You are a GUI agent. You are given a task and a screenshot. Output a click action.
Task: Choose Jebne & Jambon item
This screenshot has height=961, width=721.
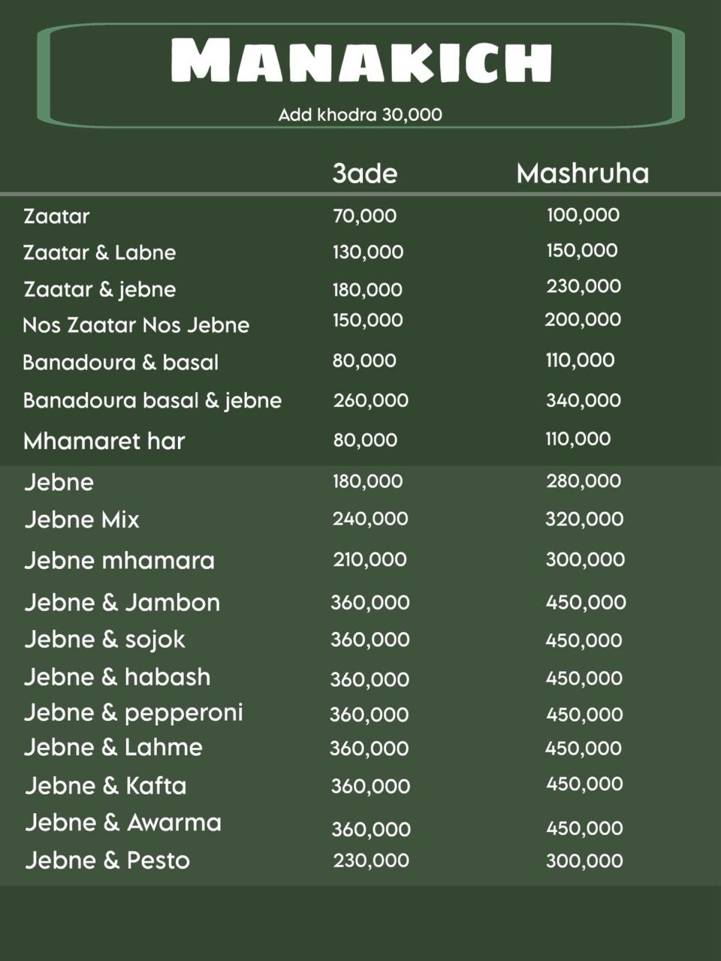coord(122,602)
